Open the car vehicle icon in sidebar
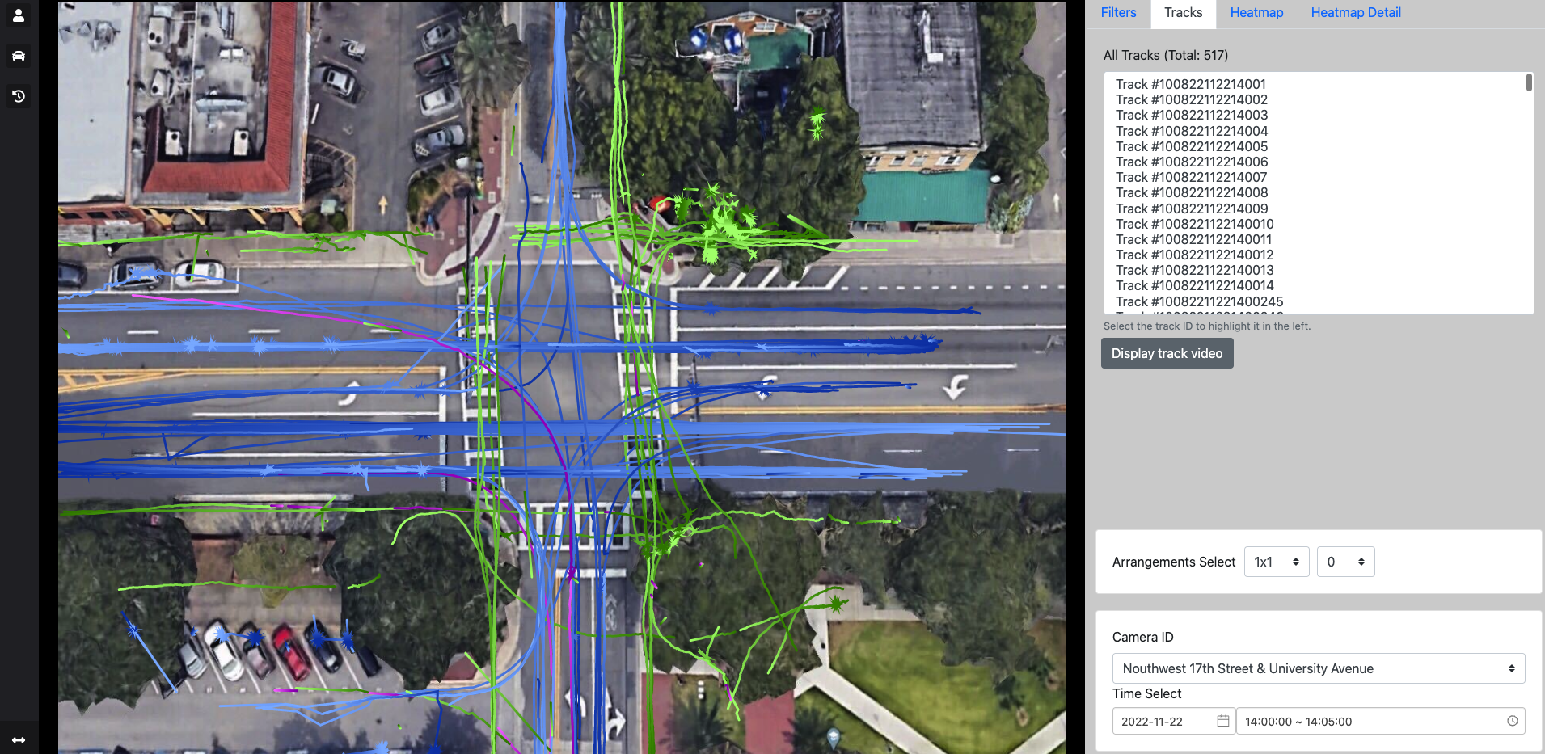 (x=19, y=56)
